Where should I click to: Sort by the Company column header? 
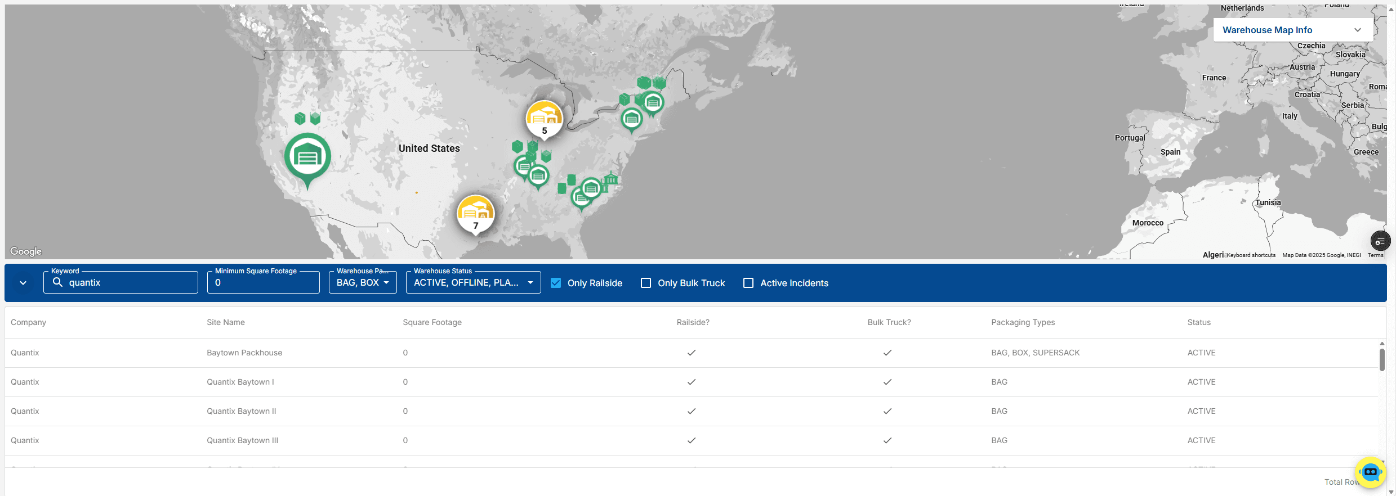(x=29, y=322)
